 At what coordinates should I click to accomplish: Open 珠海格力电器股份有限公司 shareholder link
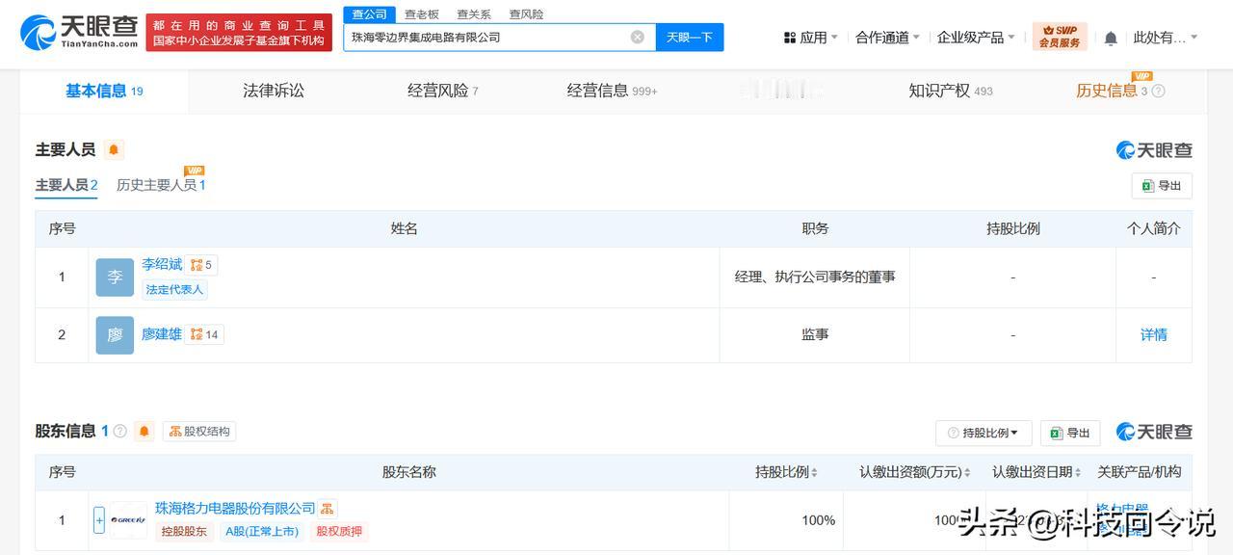[235, 508]
